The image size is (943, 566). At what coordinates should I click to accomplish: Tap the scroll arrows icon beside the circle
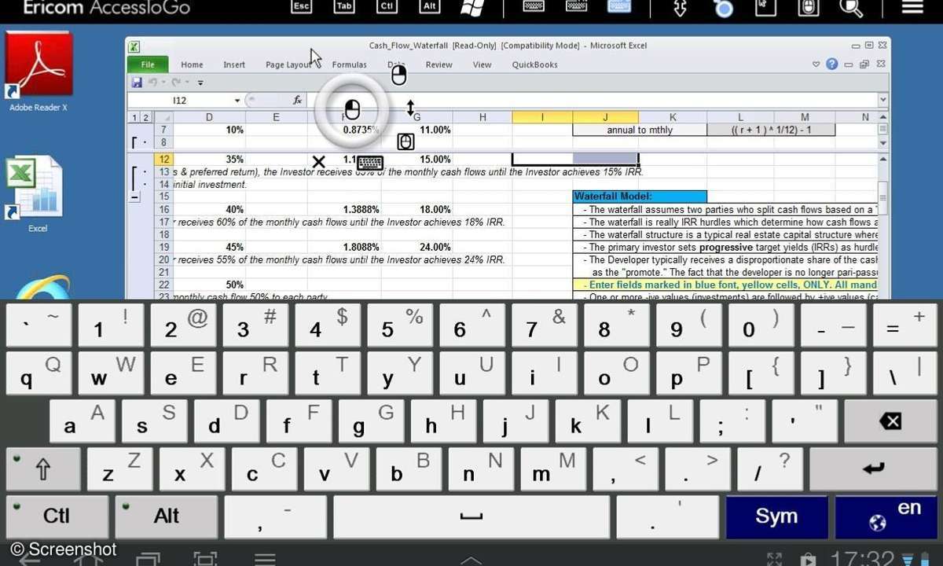[x=409, y=108]
